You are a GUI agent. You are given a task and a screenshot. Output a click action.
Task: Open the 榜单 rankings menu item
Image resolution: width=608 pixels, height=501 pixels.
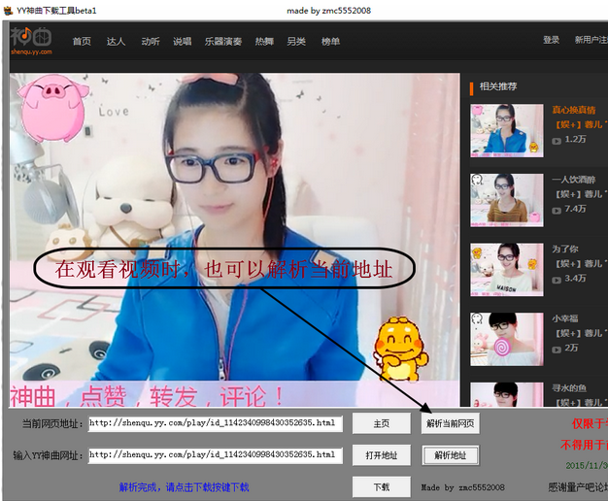330,42
